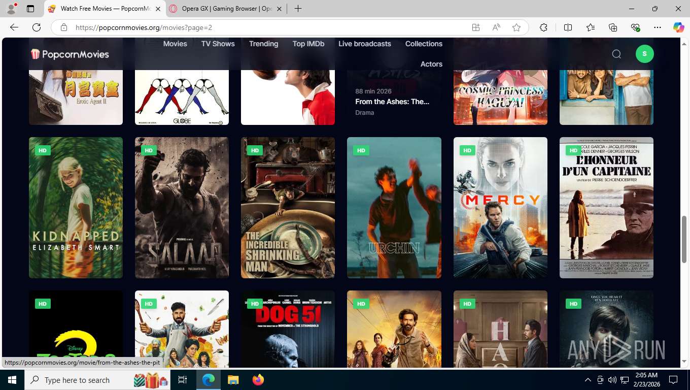Open the Movies menu item
The height and width of the screenshot is (390, 690).
coord(175,44)
